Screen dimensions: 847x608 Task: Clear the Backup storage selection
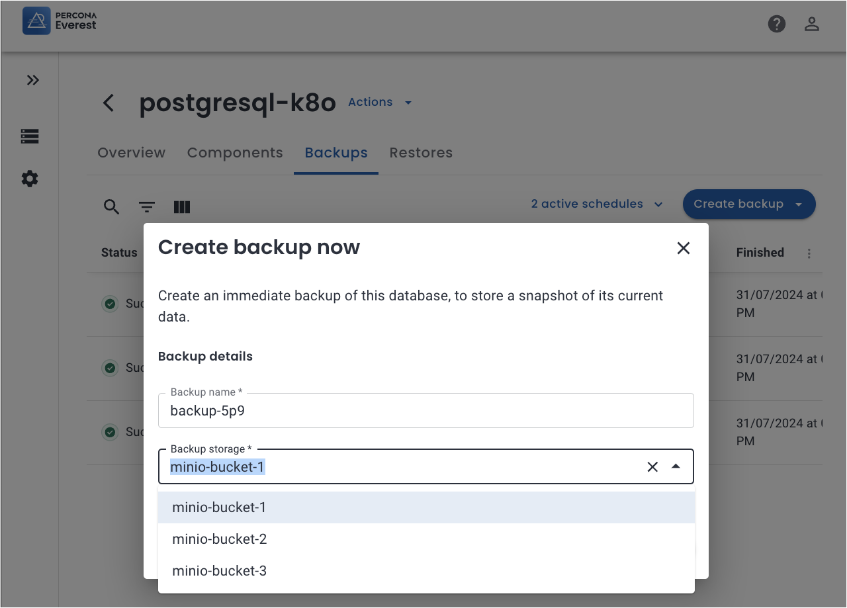click(x=652, y=467)
